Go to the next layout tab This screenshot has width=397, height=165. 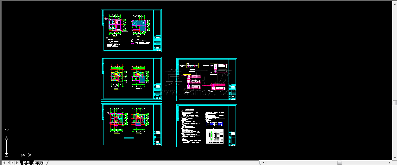(13, 163)
